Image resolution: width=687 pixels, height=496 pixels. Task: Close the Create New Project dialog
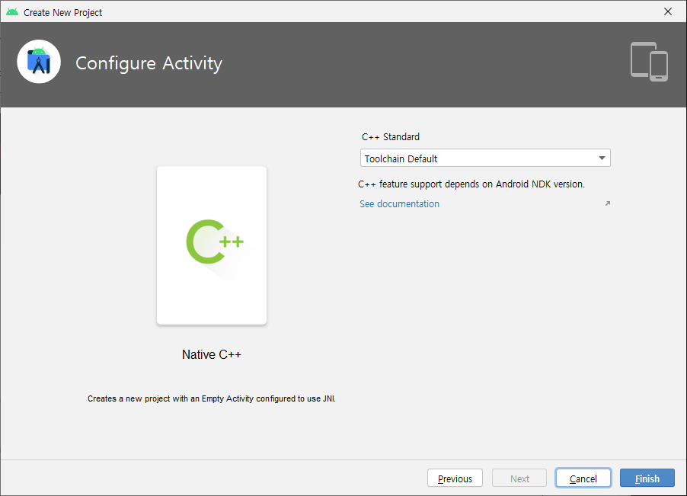(x=668, y=12)
